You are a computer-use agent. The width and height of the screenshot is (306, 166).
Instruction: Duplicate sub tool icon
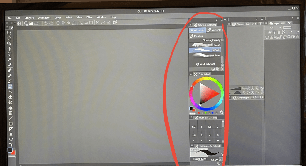click(217, 69)
